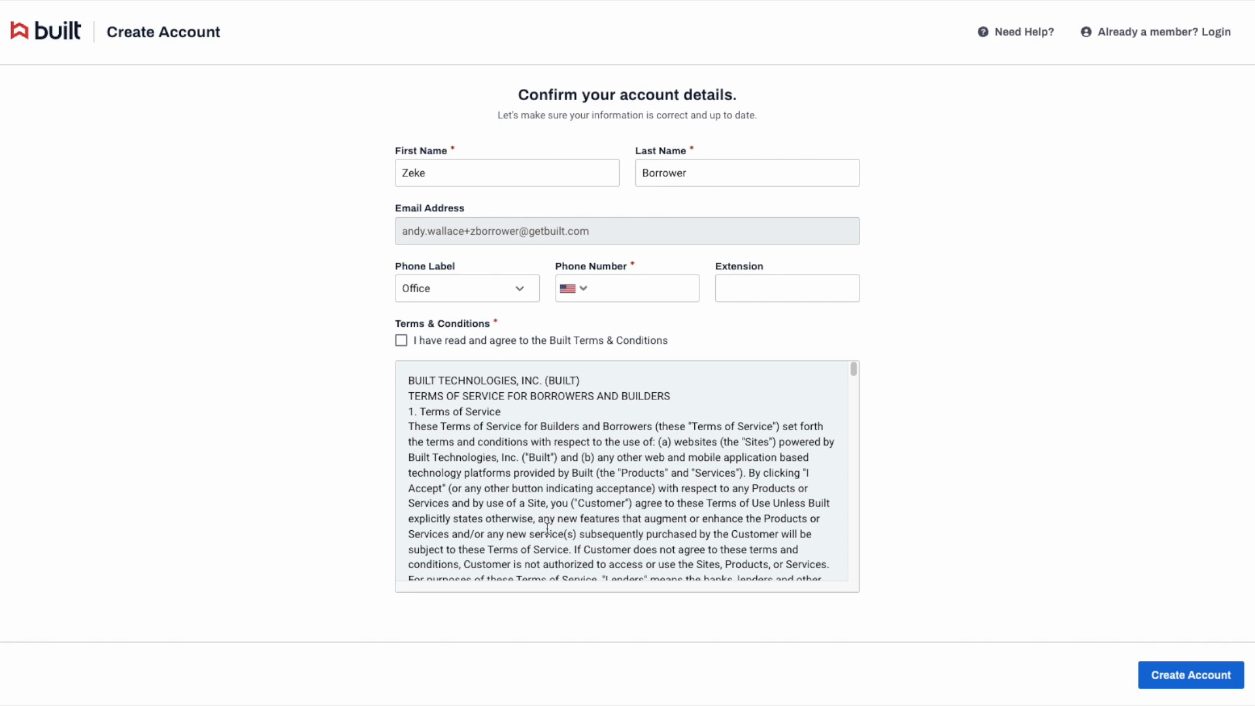This screenshot has width=1255, height=706.
Task: Select the Last Name field containing Borrower
Action: point(746,173)
